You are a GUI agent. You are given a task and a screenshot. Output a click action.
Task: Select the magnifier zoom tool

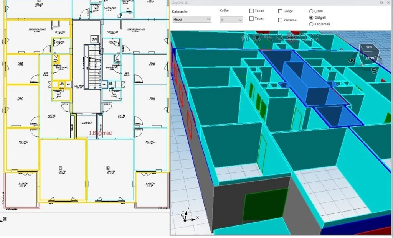(x=280, y=38)
